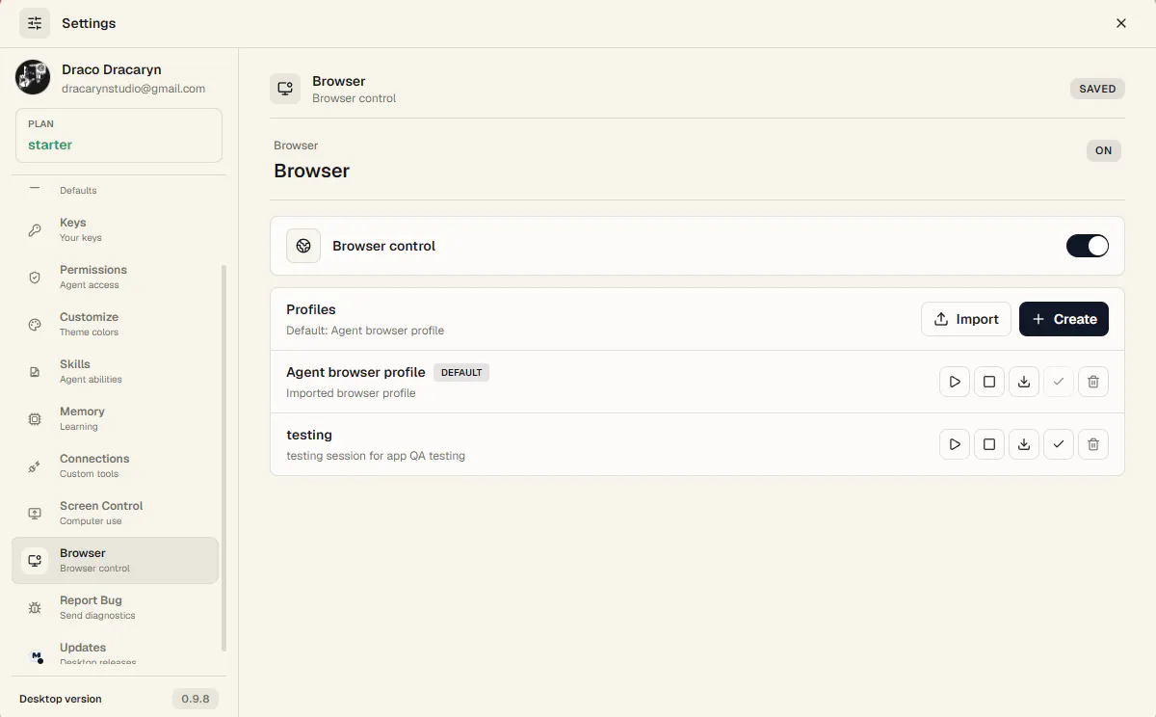Open Connections custom tools section

click(x=115, y=465)
